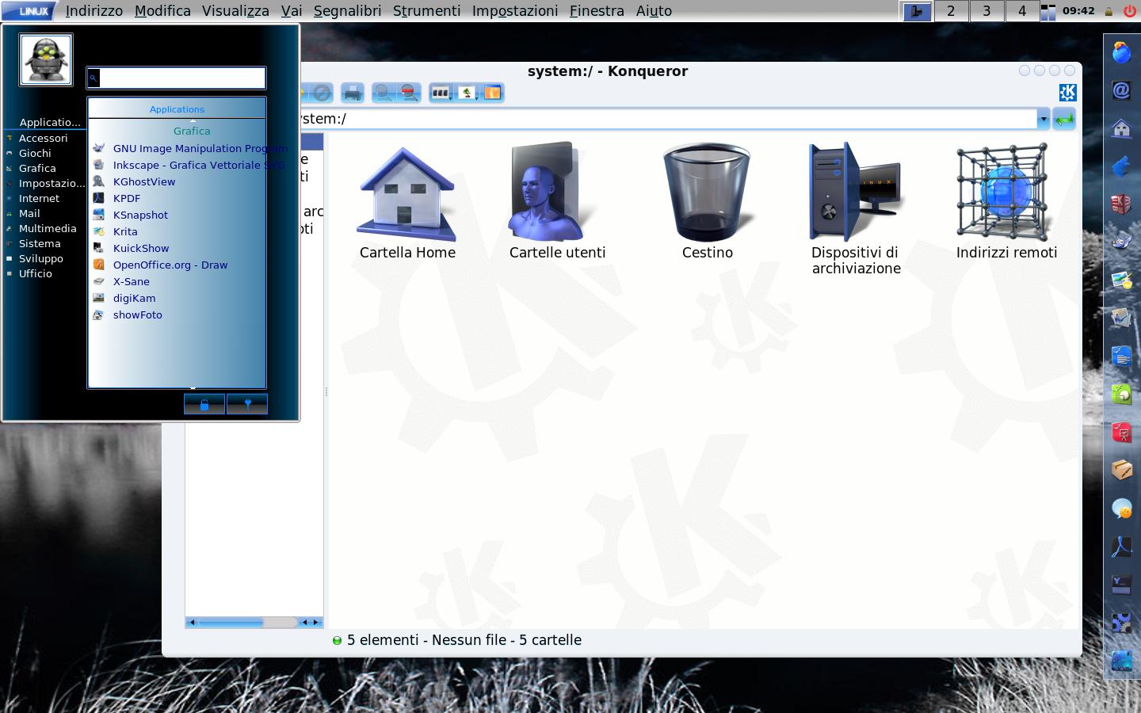Open Dispositivi di archiviazione icon
Viewport: 1141px width, 713px height.
point(856,209)
